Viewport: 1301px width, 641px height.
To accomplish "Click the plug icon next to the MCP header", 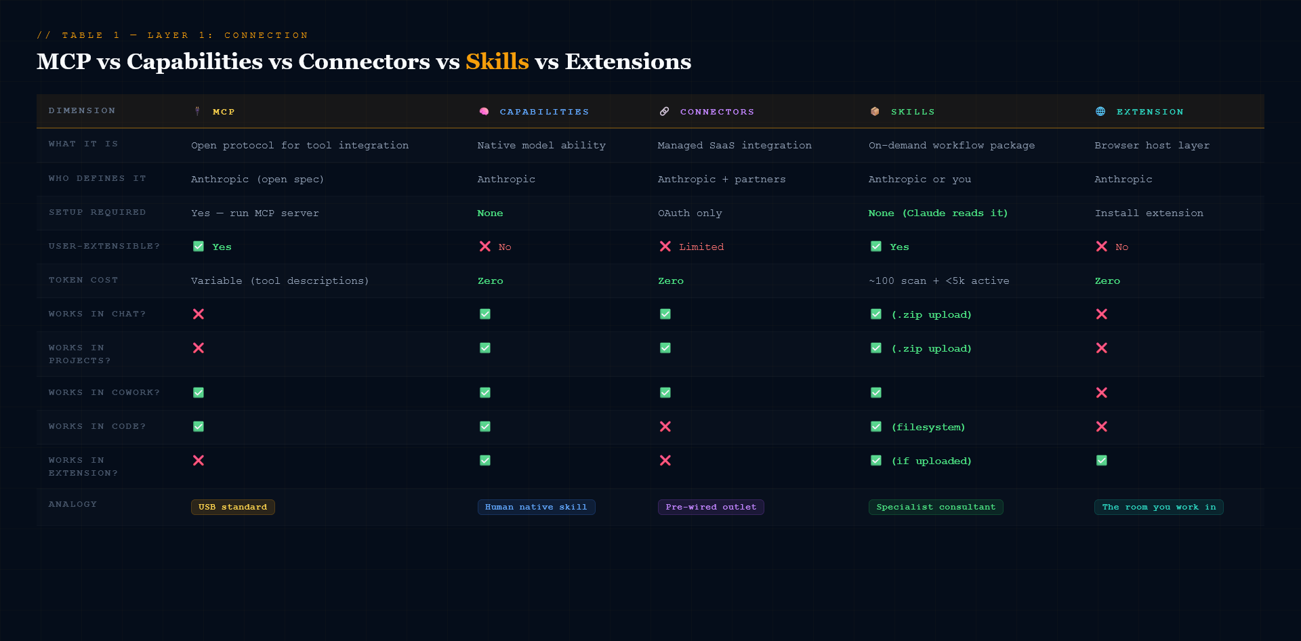I will pyautogui.click(x=197, y=111).
